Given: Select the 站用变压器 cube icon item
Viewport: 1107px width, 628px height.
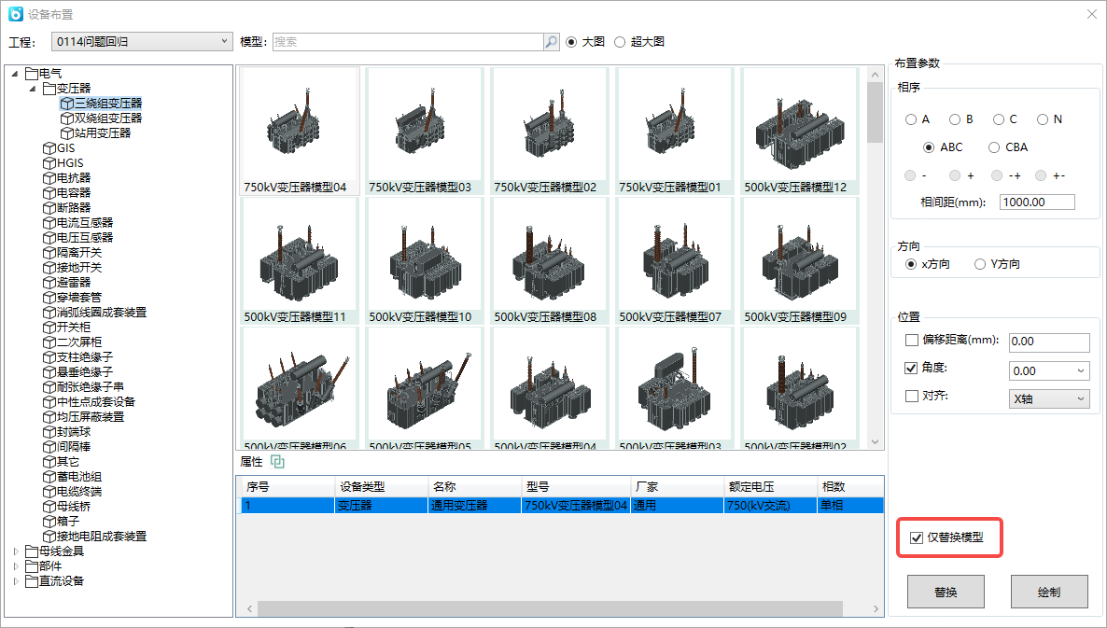Looking at the screenshot, I should [x=66, y=133].
